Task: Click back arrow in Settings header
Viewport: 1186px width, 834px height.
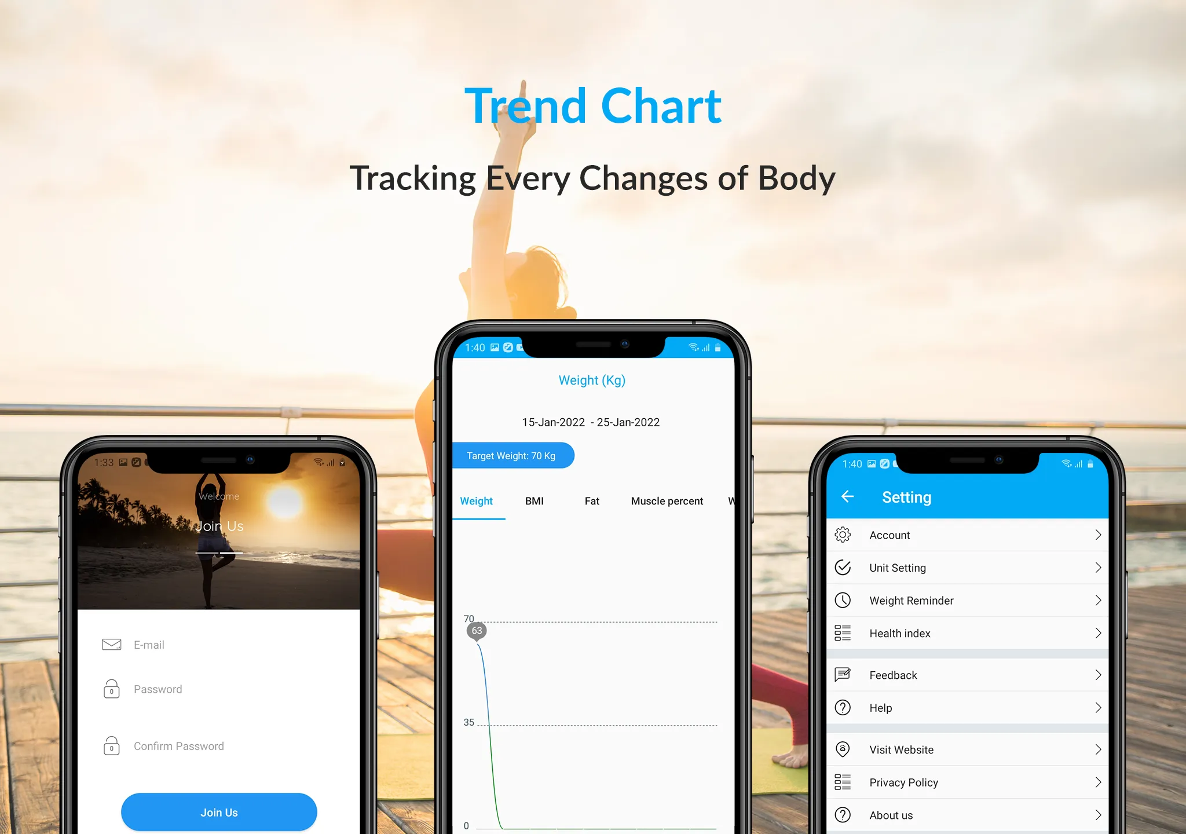Action: coord(847,498)
